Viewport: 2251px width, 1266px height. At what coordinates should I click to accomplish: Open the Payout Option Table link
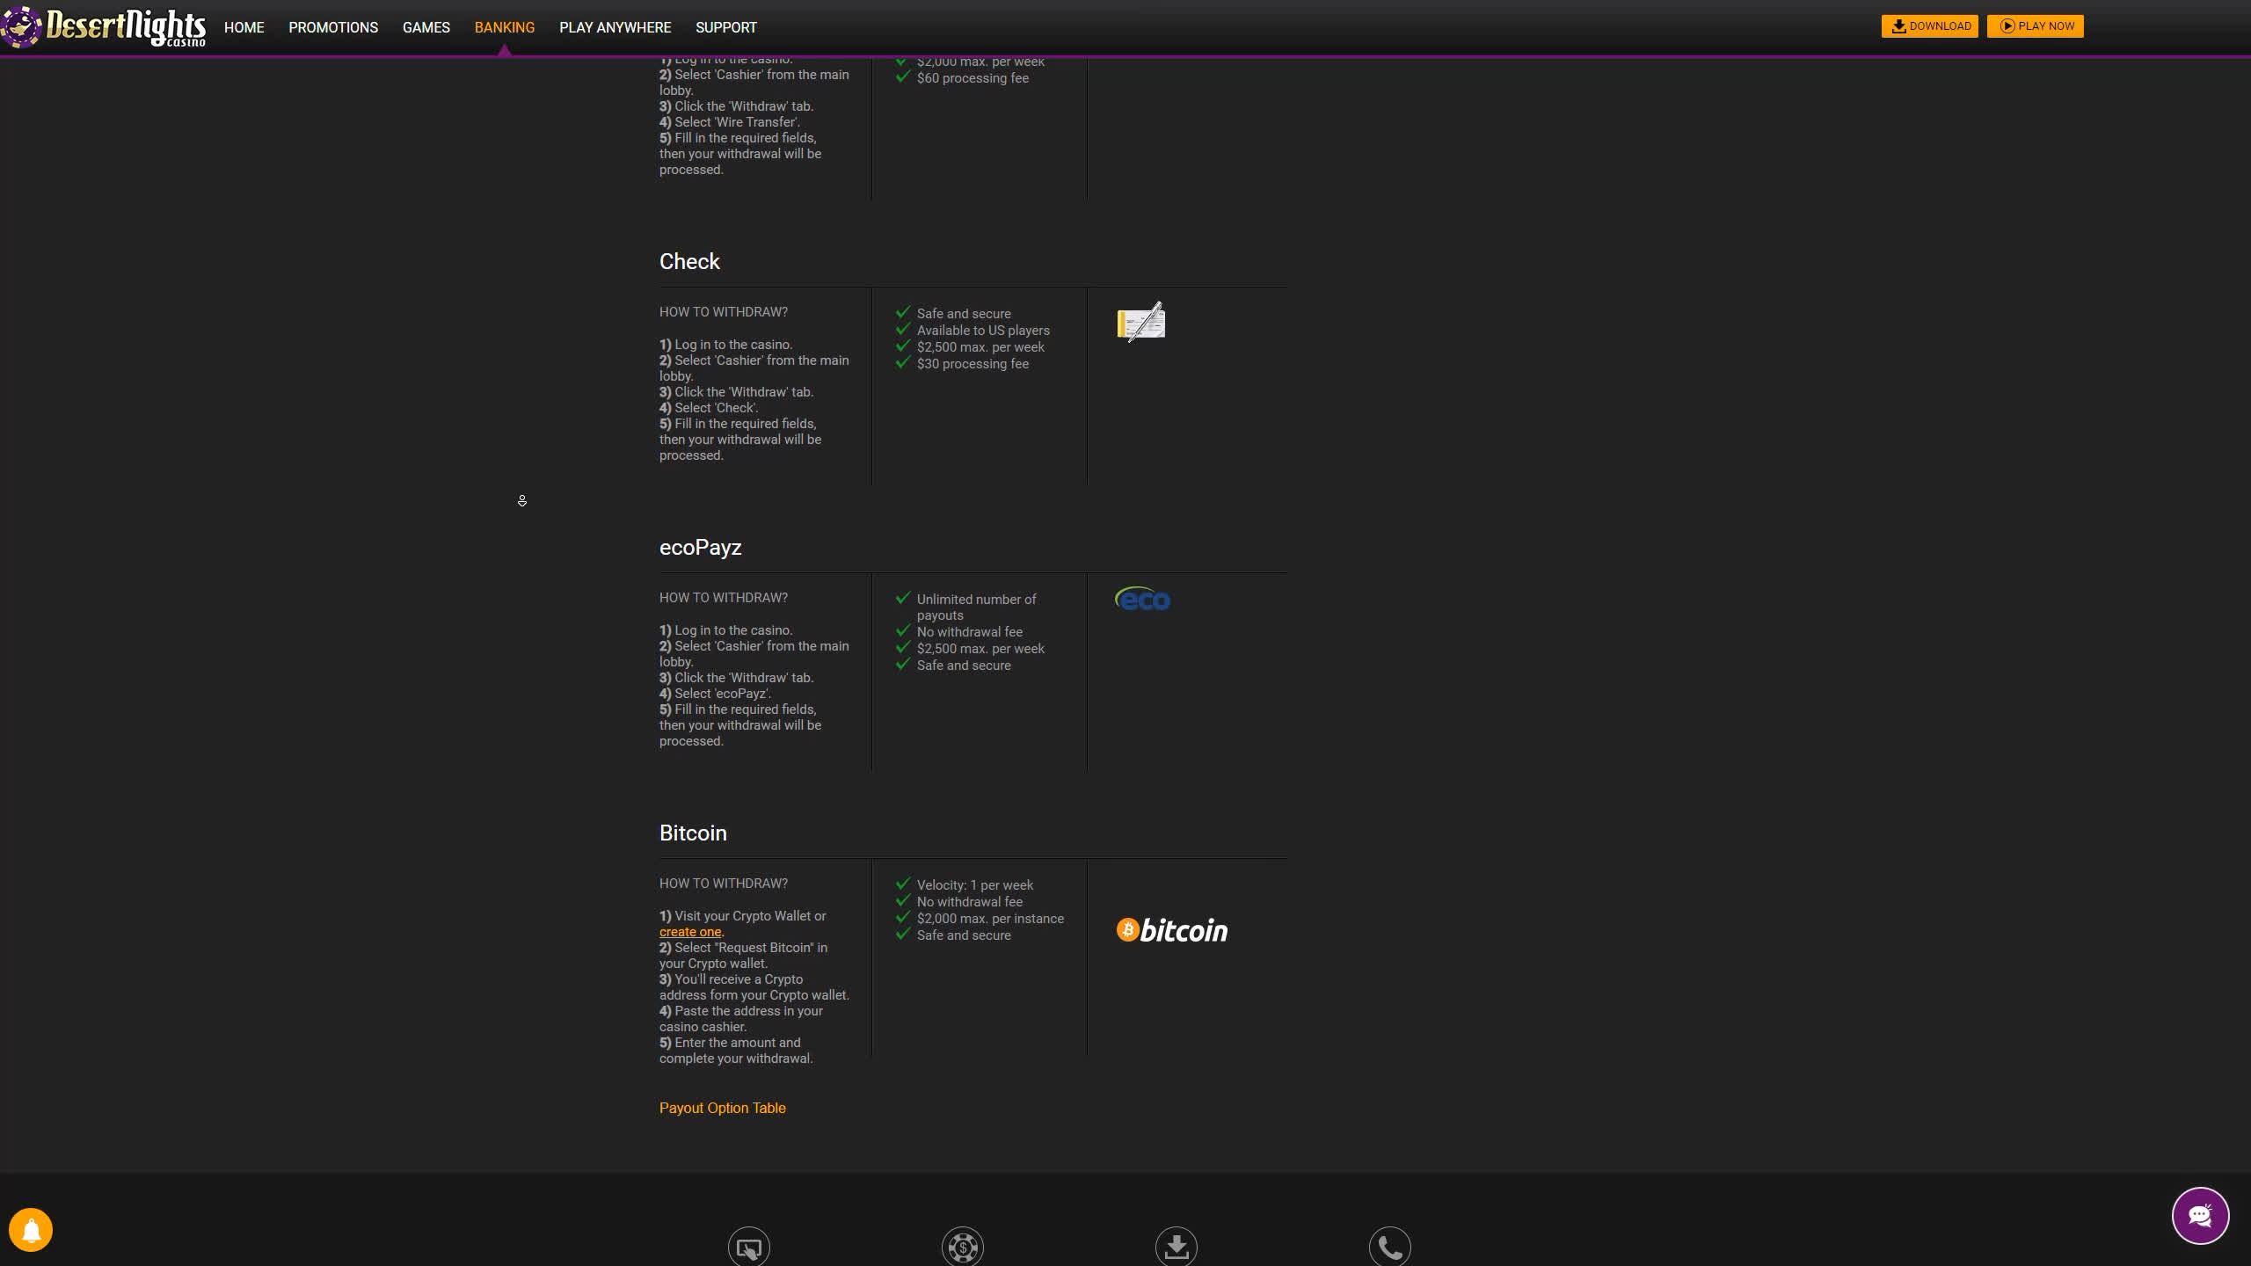coord(722,1108)
